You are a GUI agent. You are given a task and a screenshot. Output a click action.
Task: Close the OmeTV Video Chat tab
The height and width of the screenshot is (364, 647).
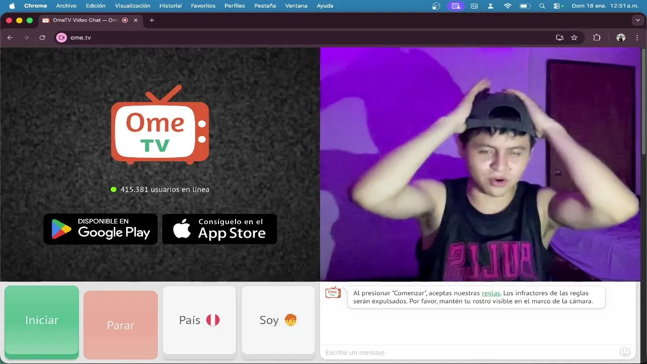135,20
